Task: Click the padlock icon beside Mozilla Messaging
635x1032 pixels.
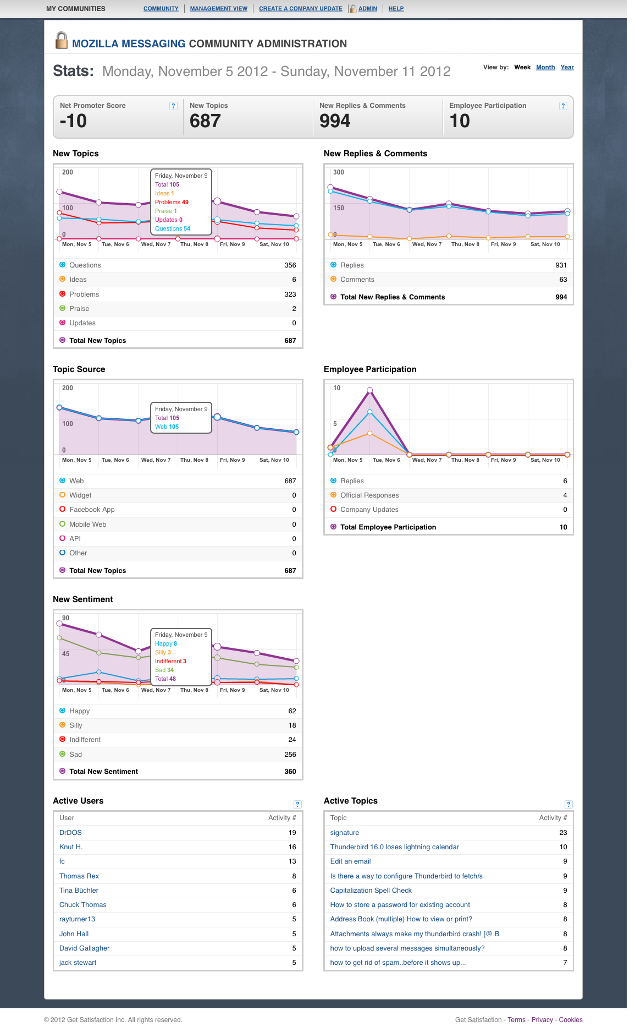Action: 62,41
